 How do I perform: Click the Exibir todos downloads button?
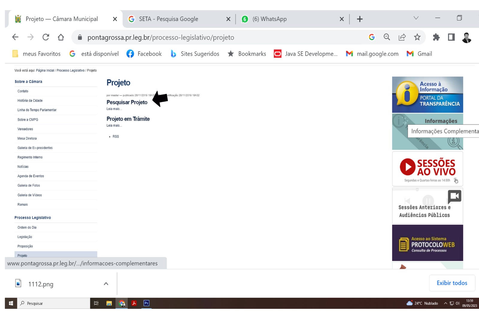pos(452,283)
